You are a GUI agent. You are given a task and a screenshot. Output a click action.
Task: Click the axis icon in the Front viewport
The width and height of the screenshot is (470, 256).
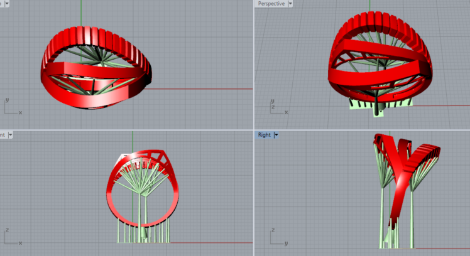[x=11, y=237]
